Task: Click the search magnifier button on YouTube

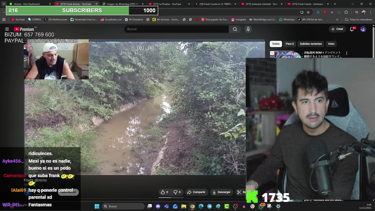Action: (x=235, y=29)
